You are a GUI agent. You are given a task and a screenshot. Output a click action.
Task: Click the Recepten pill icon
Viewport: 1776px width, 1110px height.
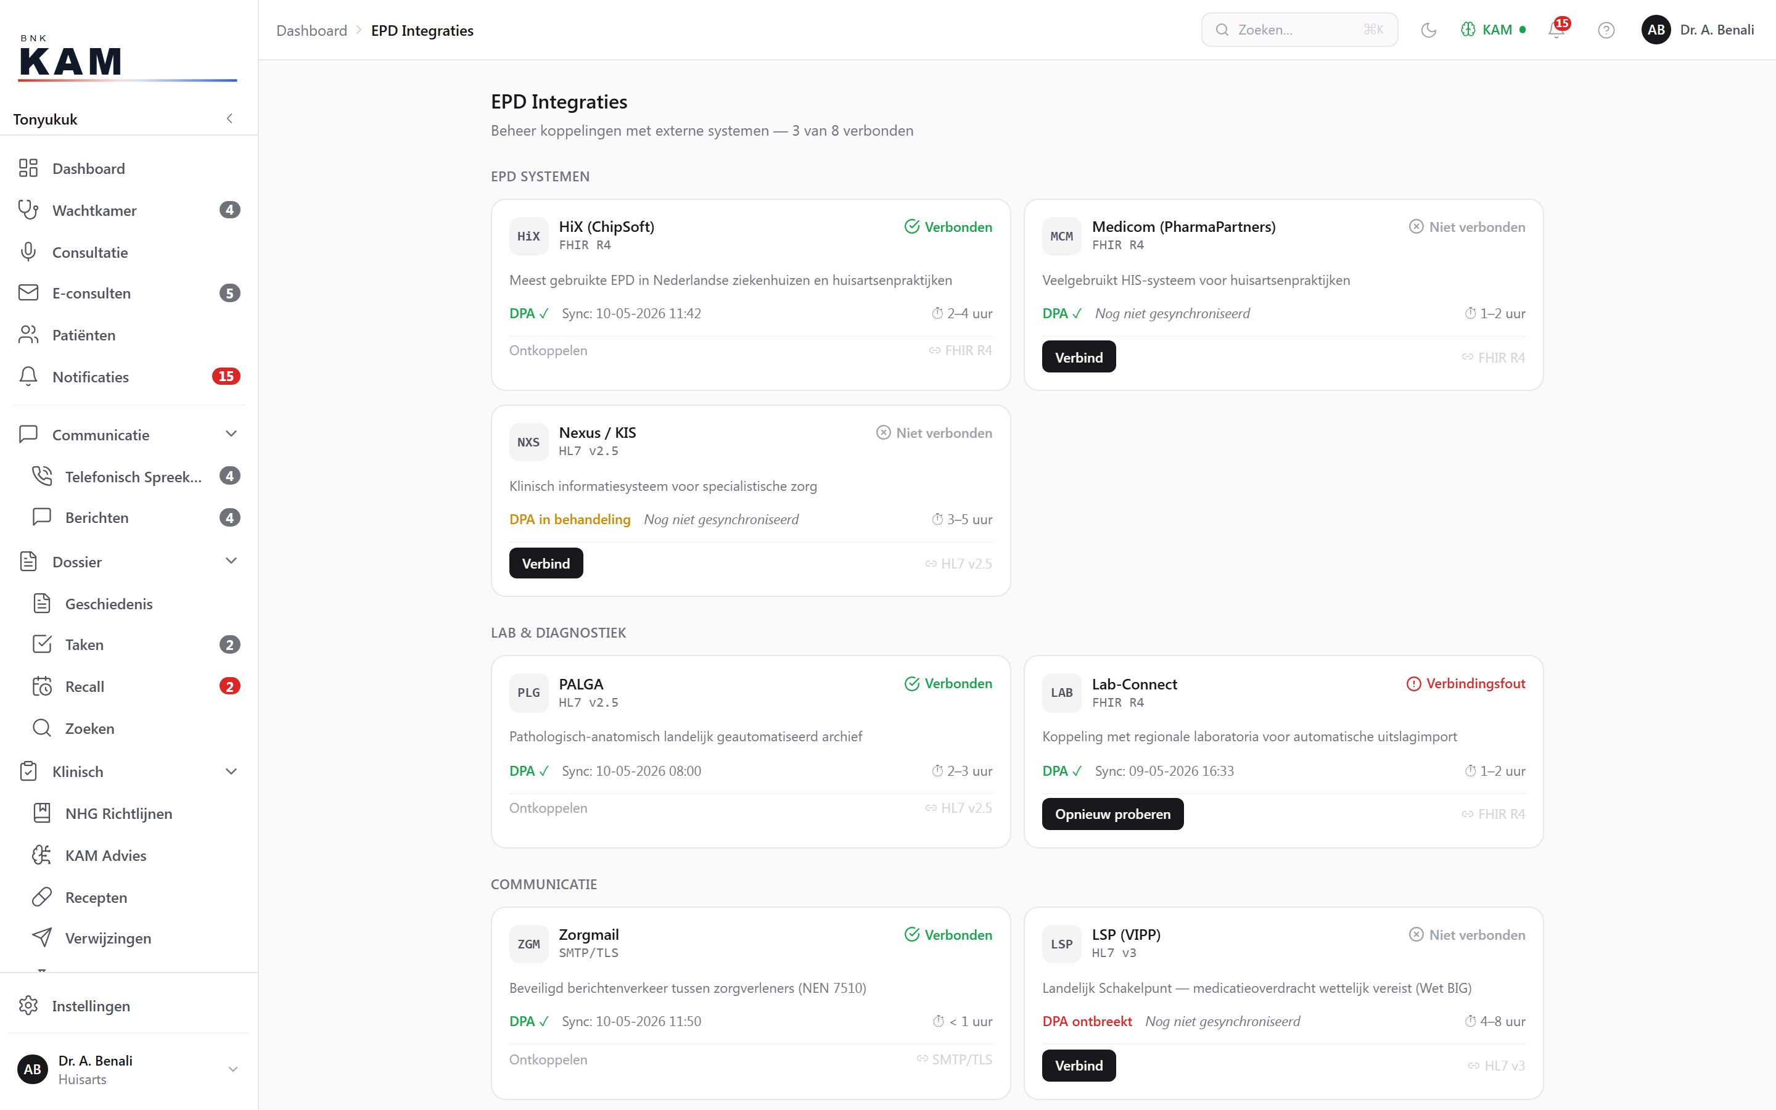pyautogui.click(x=42, y=897)
